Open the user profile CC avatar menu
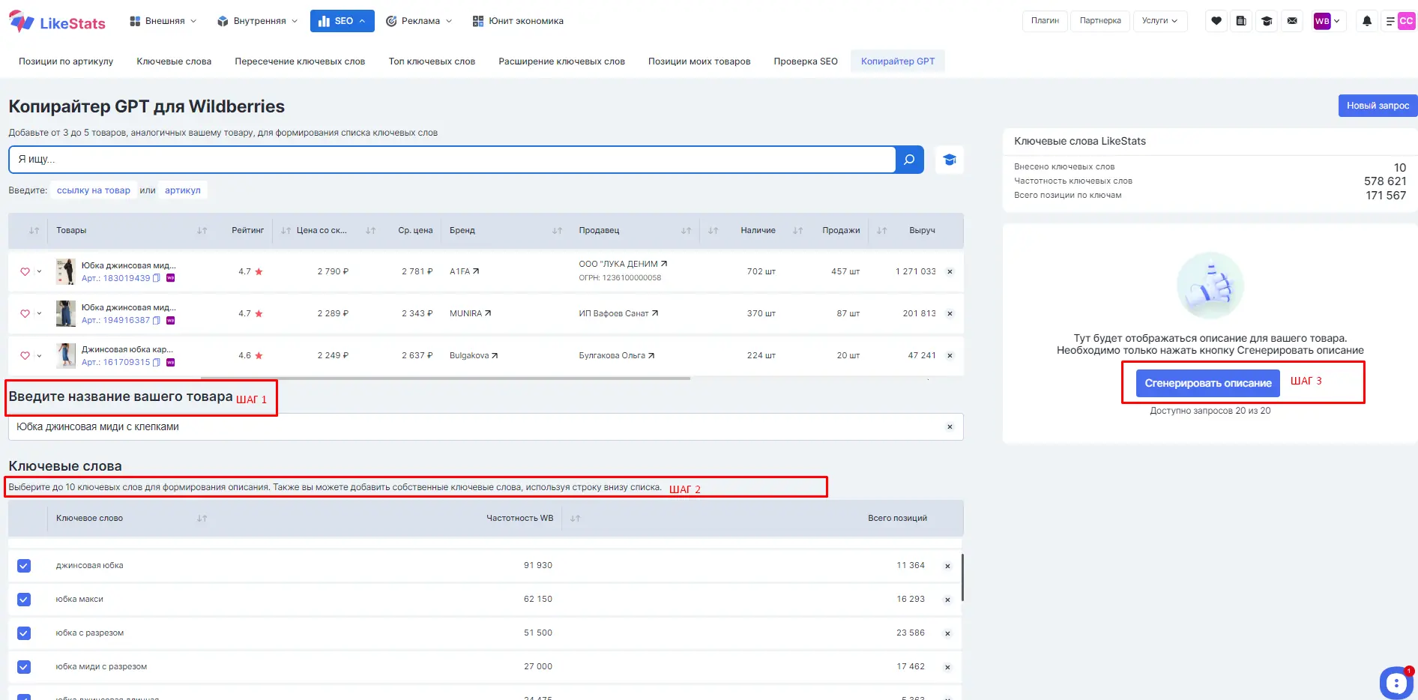Viewport: 1418px width, 700px height. coord(1406,21)
